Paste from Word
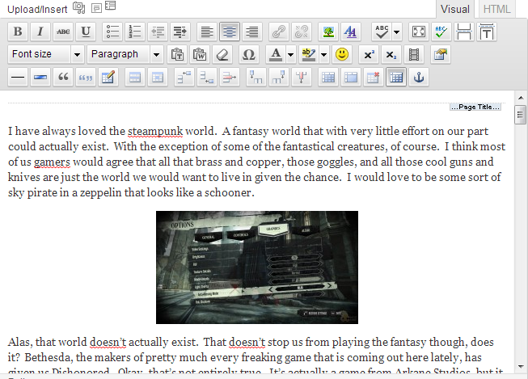 (x=200, y=54)
